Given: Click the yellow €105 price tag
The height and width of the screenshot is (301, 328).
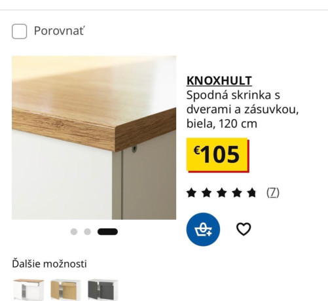Looking at the screenshot, I should 217,155.
